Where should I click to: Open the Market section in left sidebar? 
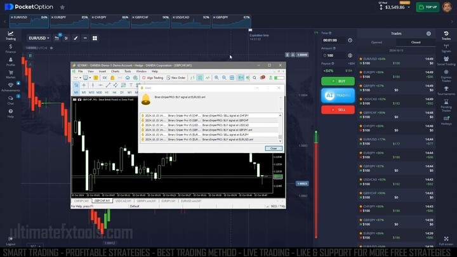(11, 75)
